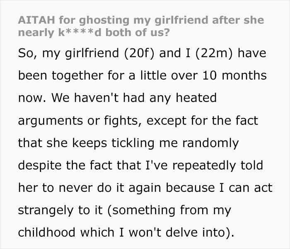
Task: Click the censored word "k****d" in the title
Action: pyautogui.click(x=80, y=32)
